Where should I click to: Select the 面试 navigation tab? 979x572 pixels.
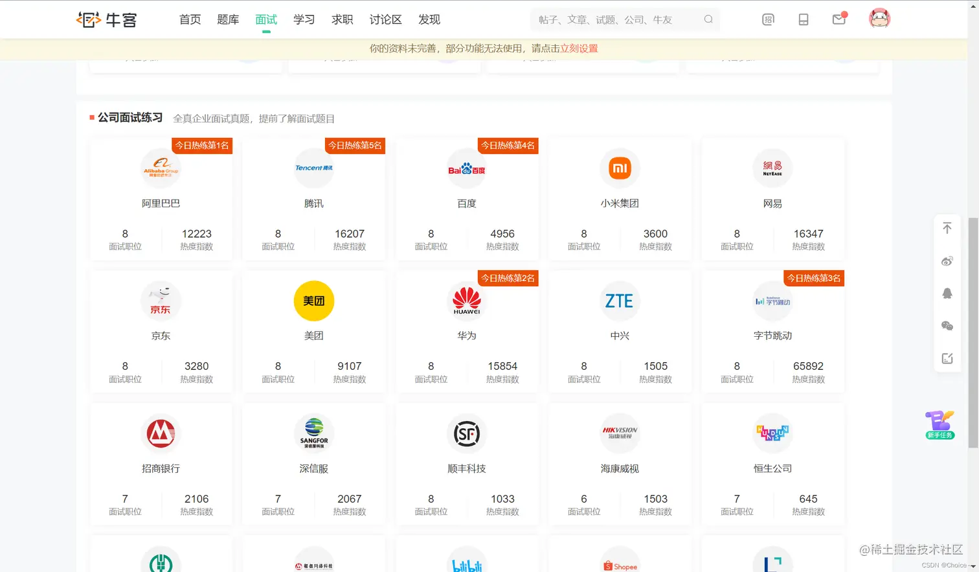click(266, 19)
